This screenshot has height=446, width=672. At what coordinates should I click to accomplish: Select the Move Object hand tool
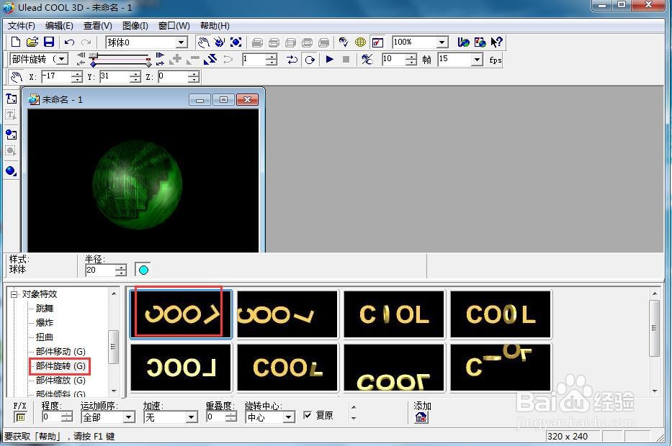[x=203, y=42]
